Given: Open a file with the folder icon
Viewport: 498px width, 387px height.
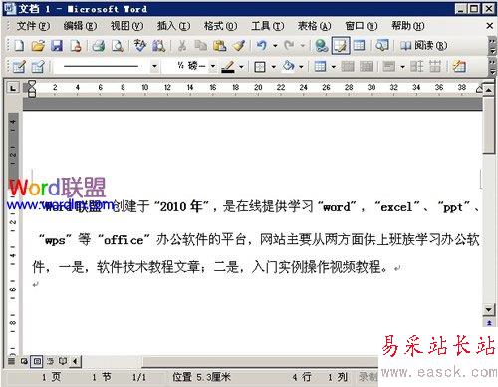Looking at the screenshot, I should click(x=38, y=46).
